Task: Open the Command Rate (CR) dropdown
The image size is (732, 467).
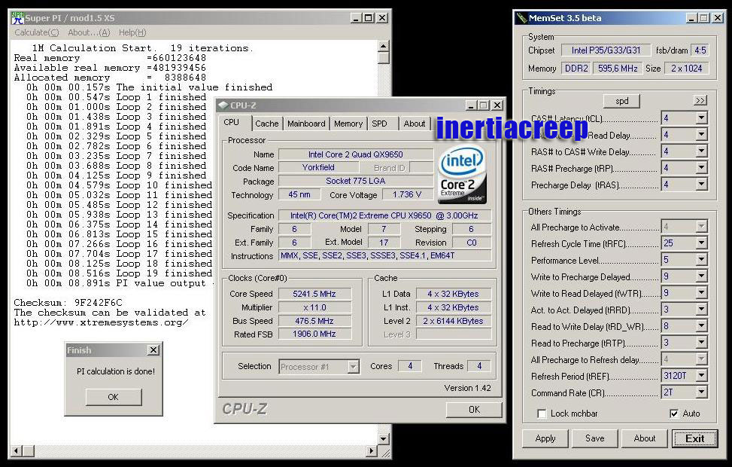Action: click(701, 392)
